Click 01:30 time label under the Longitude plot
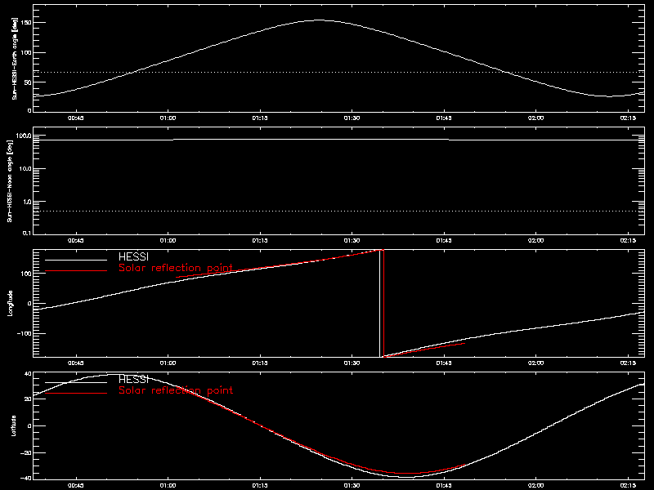Image resolution: width=654 pixels, height=490 pixels. [352, 363]
